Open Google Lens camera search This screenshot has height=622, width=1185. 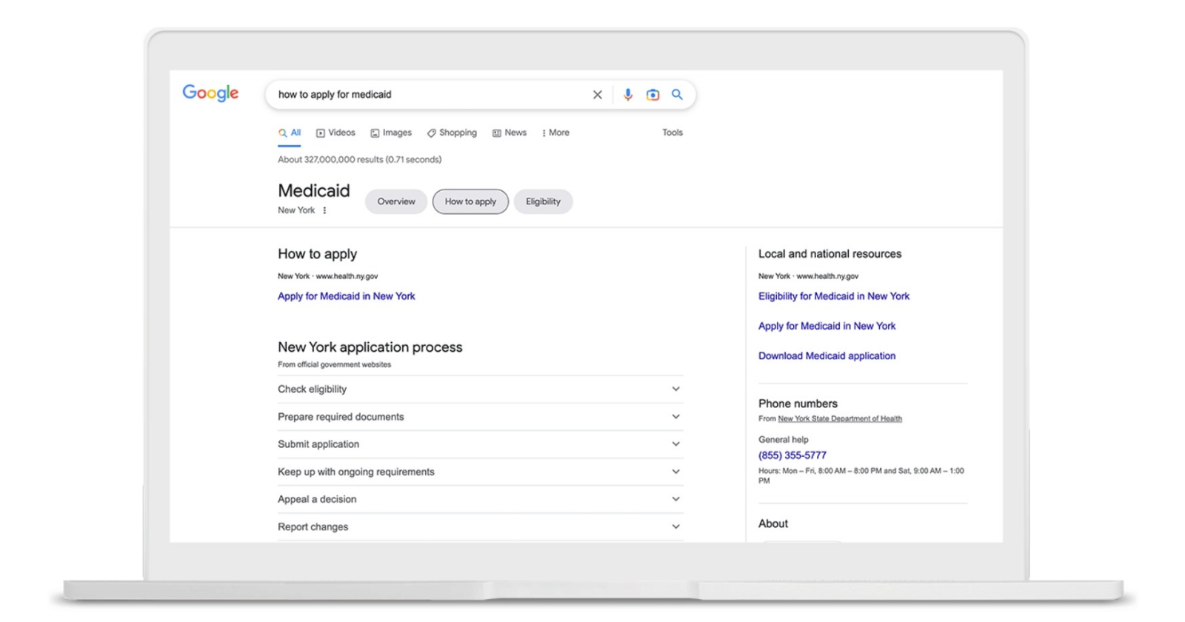tap(652, 95)
